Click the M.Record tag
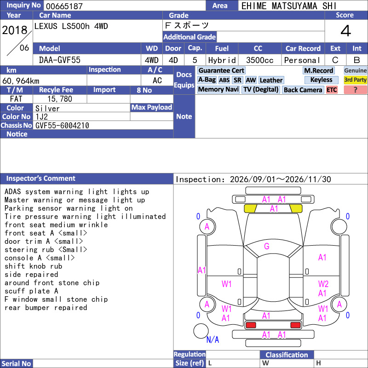 [318, 70]
